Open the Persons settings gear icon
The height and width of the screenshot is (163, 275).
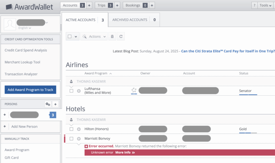48,104
